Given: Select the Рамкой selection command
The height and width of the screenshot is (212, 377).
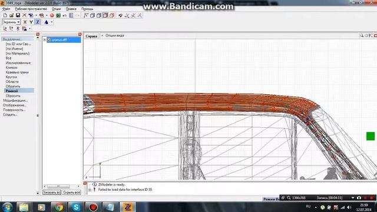Looking at the screenshot, I should pyautogui.click(x=19, y=91).
